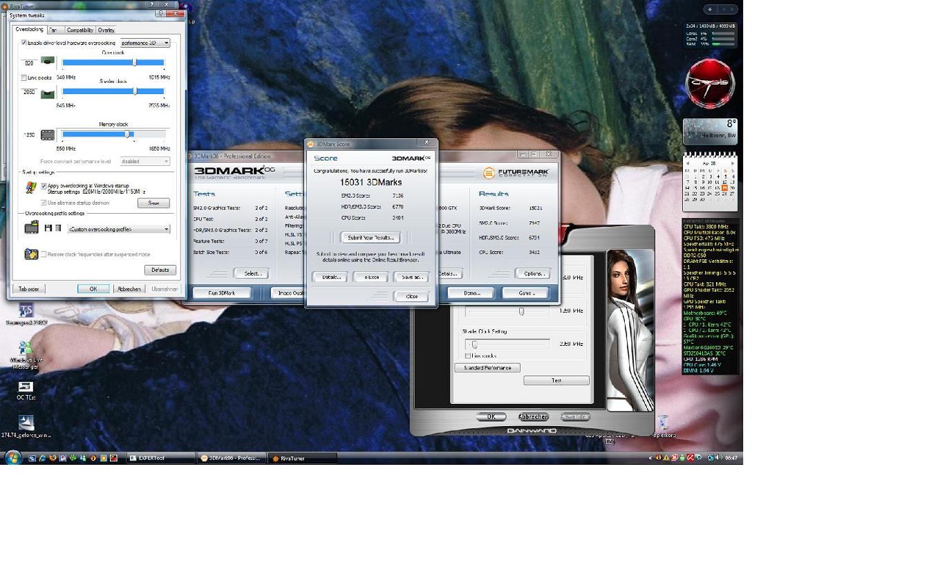Click the shader clock chip icon in RivaTuner
This screenshot has width=929, height=581.
47,93
